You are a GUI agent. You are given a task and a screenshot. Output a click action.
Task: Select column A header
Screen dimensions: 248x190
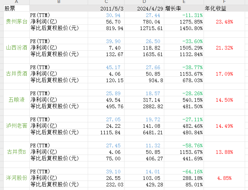[16, 2]
